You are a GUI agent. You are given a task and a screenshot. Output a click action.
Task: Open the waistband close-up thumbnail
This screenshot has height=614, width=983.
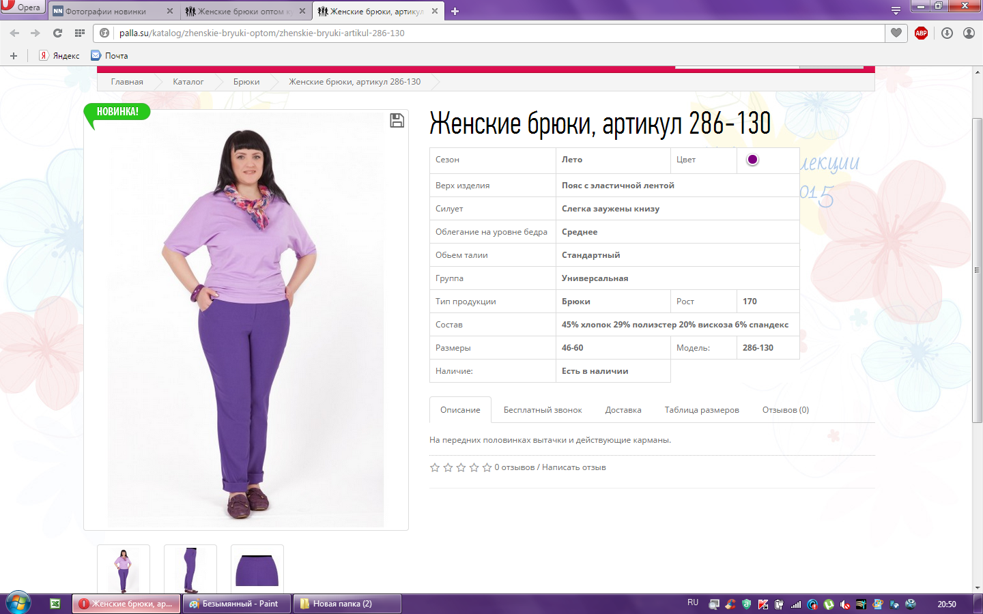[257, 570]
